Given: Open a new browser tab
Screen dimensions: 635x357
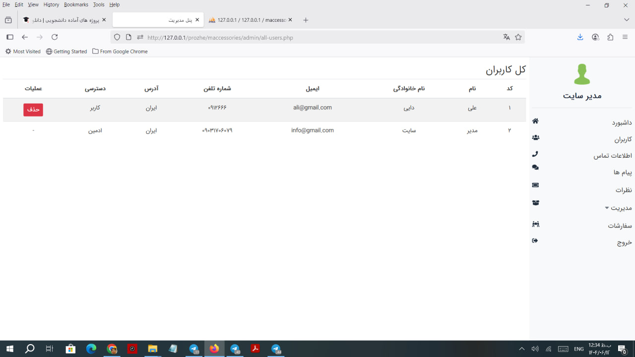Looking at the screenshot, I should click(306, 20).
